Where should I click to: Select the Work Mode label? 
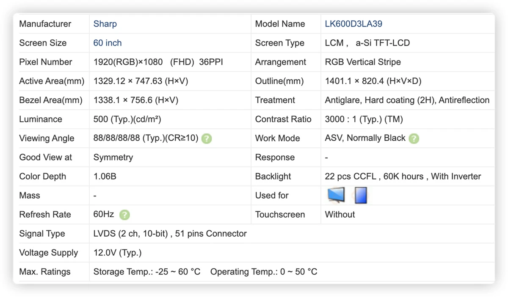278,138
